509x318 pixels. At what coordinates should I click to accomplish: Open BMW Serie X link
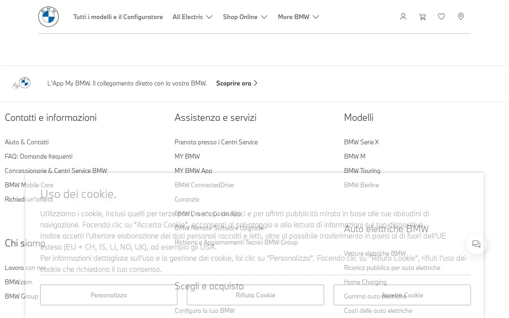point(361,142)
